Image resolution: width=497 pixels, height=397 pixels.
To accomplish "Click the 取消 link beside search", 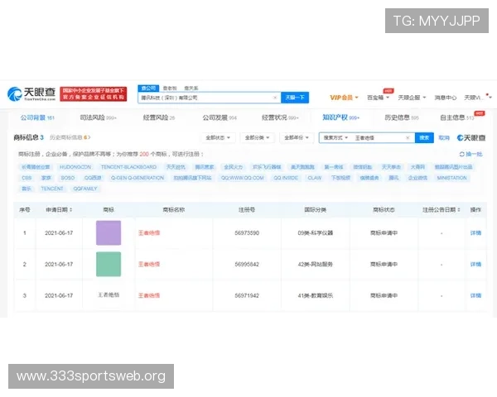I will (444, 138).
